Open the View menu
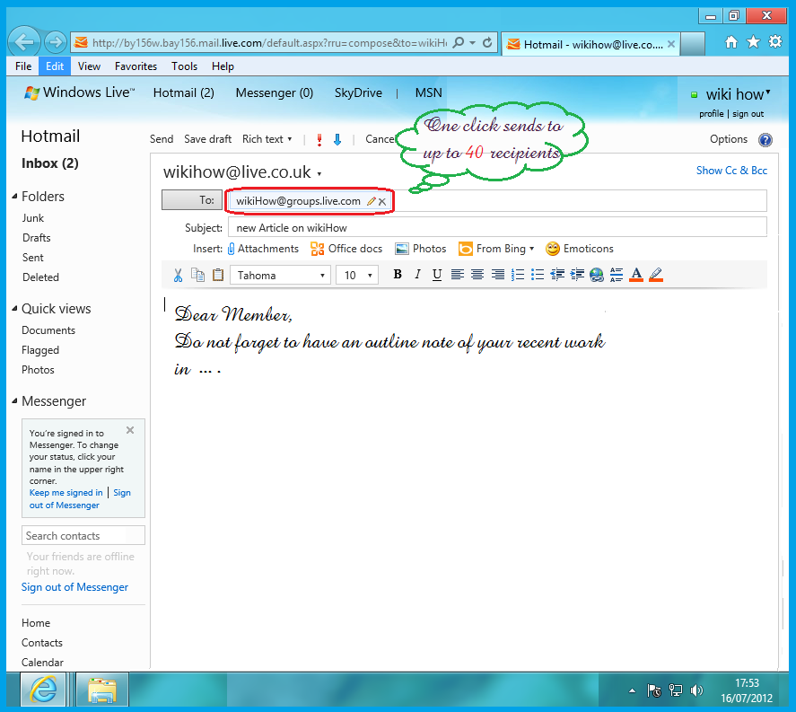The width and height of the screenshot is (796, 712). [x=90, y=66]
